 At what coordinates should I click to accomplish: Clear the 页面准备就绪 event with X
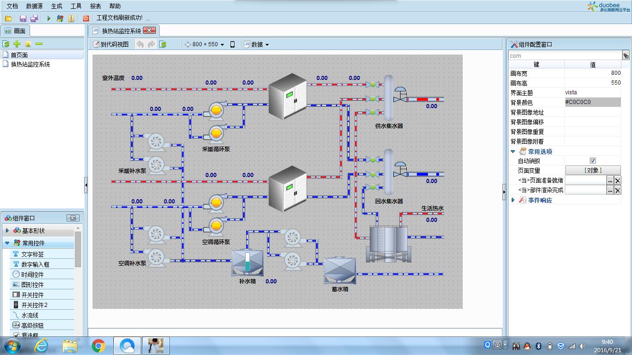[x=618, y=180]
